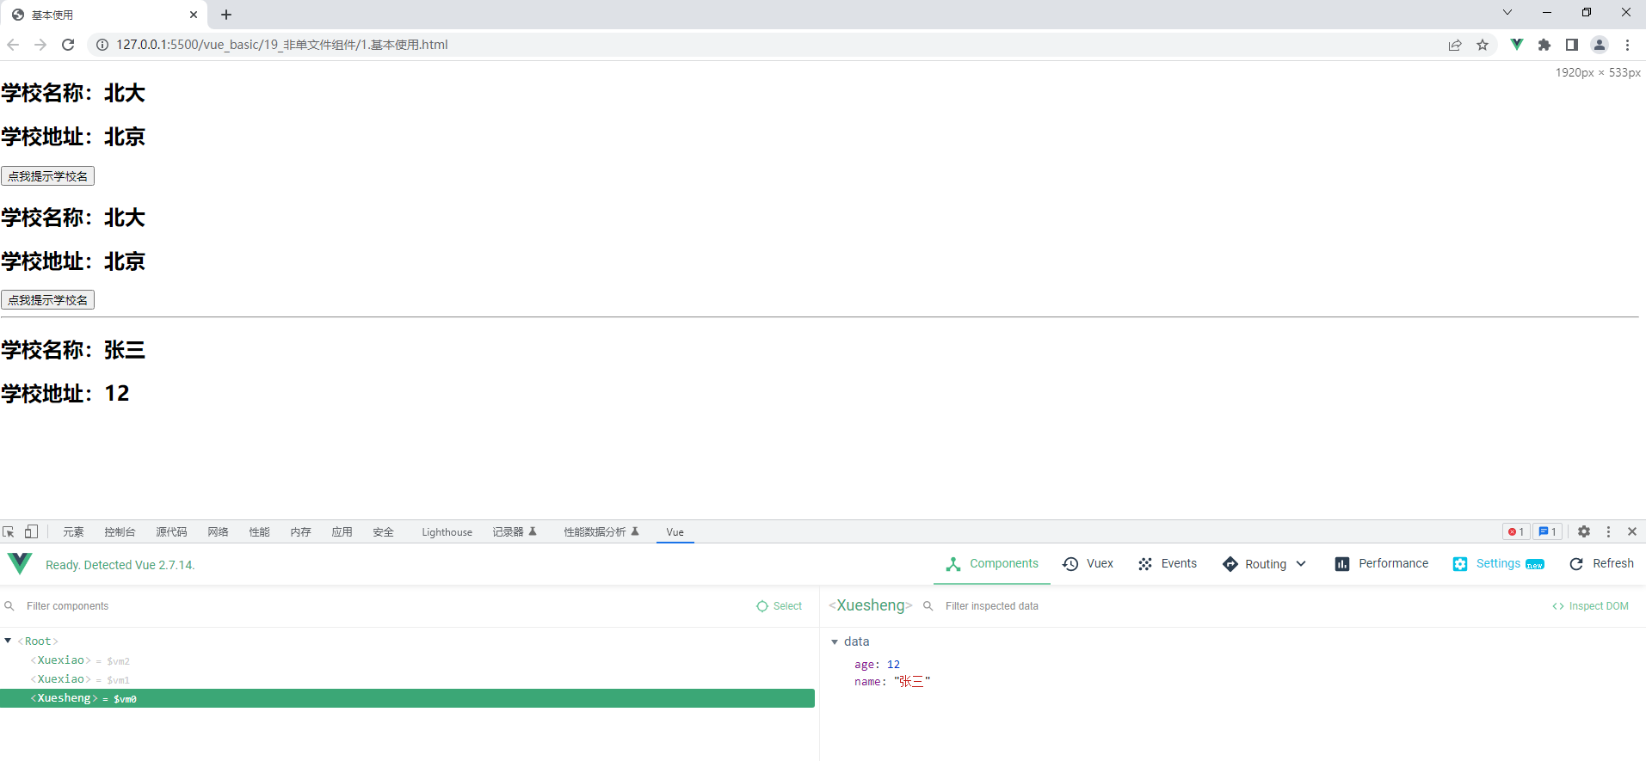1646x761 pixels.
Task: Click the browser forward arrow
Action: point(40,45)
